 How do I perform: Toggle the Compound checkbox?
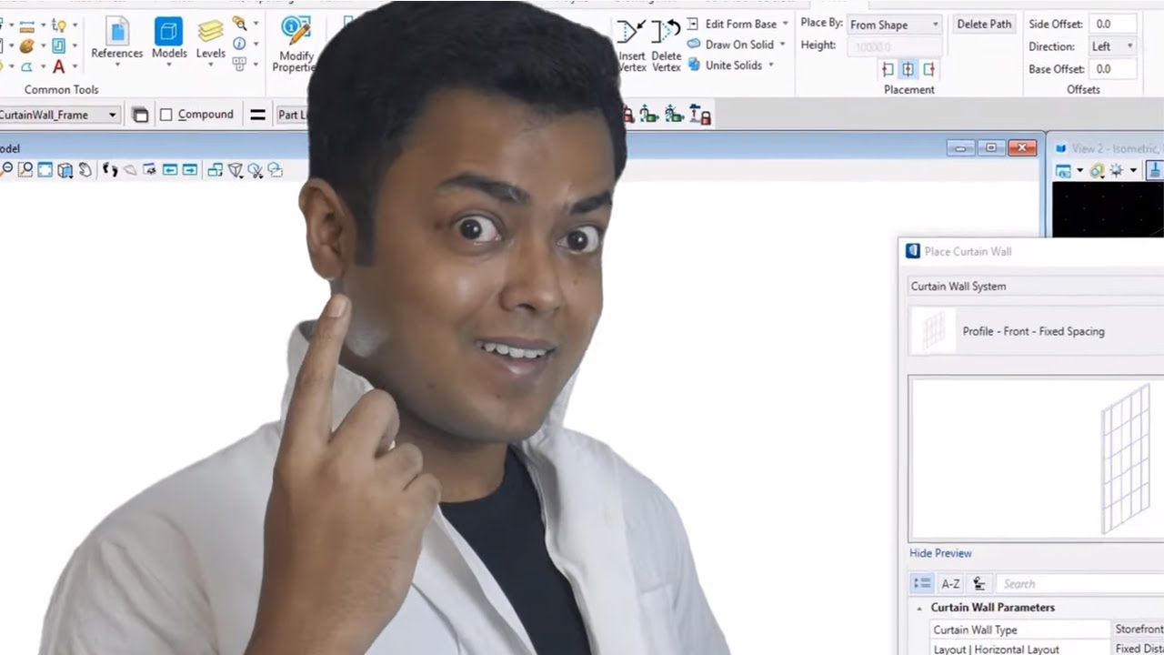[x=166, y=115]
